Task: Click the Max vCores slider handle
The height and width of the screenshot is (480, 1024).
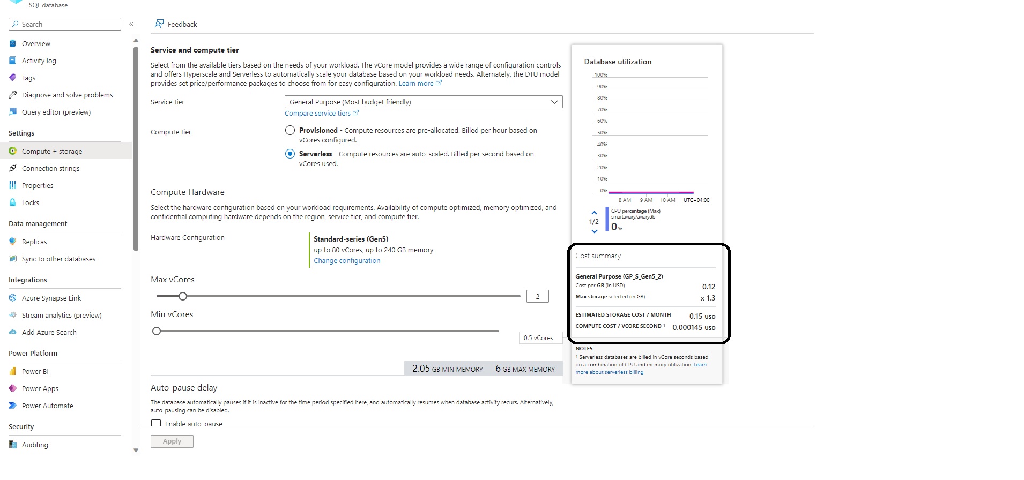Action: (x=183, y=296)
